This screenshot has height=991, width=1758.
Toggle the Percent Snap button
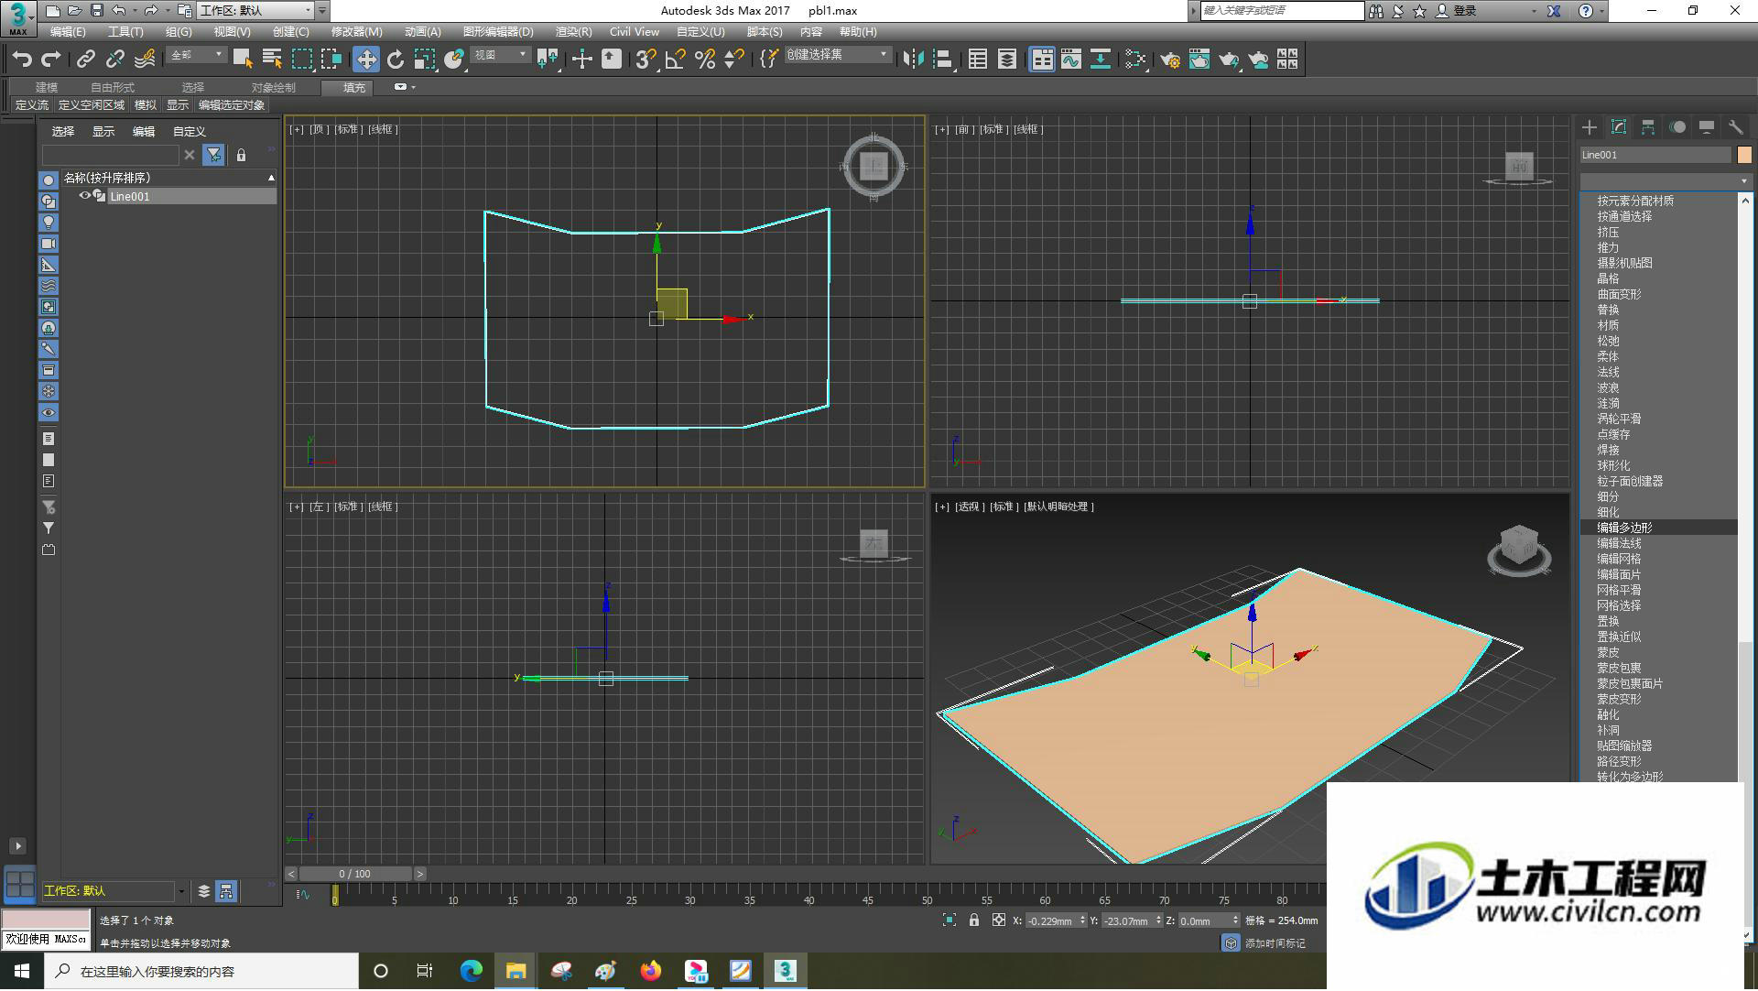click(x=705, y=60)
